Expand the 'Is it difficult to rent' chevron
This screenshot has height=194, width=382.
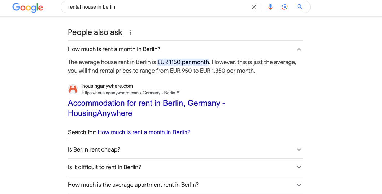pyautogui.click(x=299, y=167)
